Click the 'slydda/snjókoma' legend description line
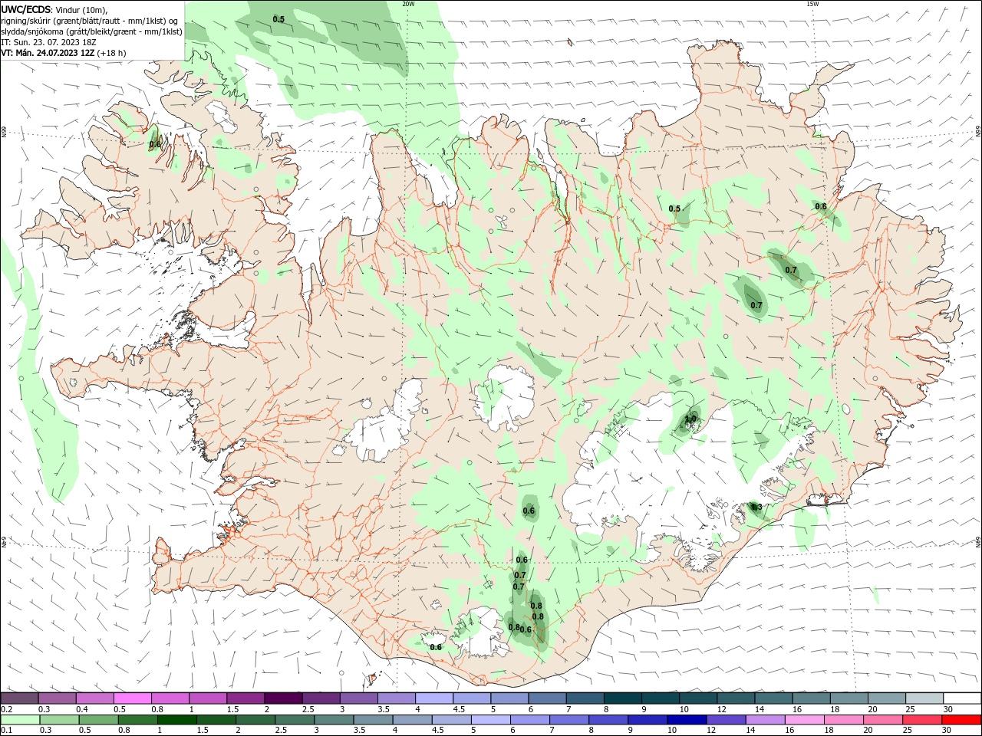This screenshot has width=982, height=736. pos(91,31)
